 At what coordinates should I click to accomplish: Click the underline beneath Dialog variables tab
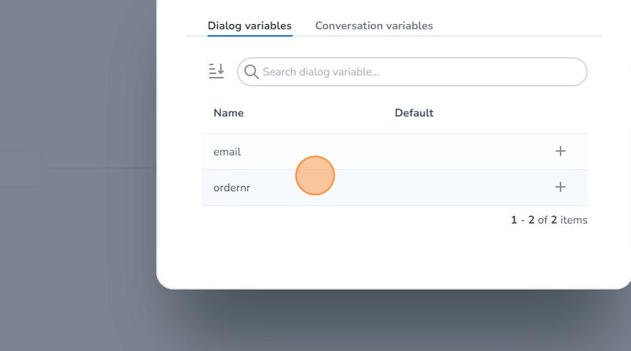(x=249, y=35)
